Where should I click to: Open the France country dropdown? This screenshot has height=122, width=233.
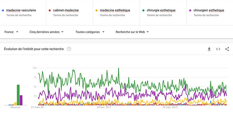tap(11, 32)
